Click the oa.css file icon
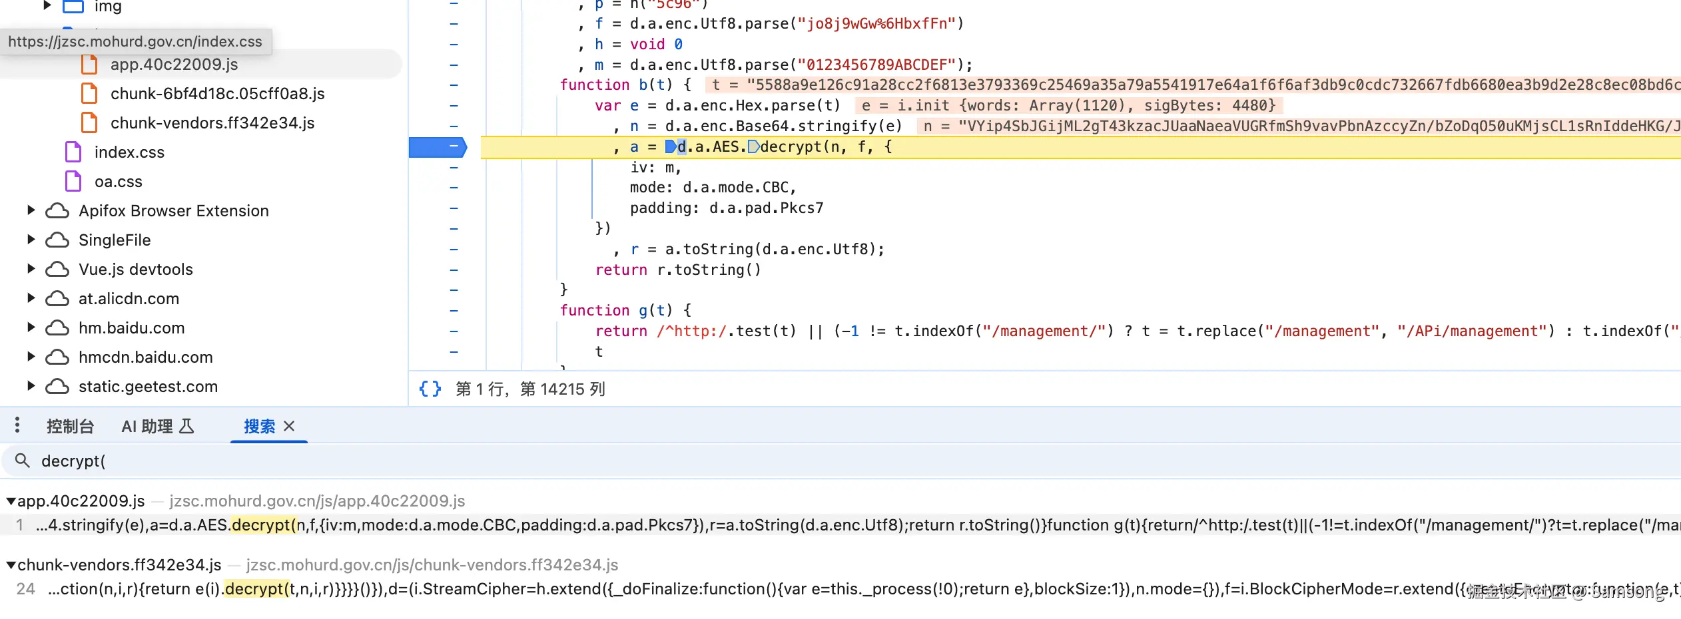The height and width of the screenshot is (619, 1681). (x=73, y=182)
